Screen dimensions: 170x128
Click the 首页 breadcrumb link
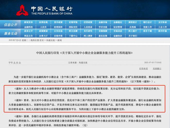pos(41,40)
